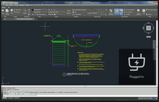Toggle the File Tabs display
Screen dimensions: 159x102
(x=117, y=12)
